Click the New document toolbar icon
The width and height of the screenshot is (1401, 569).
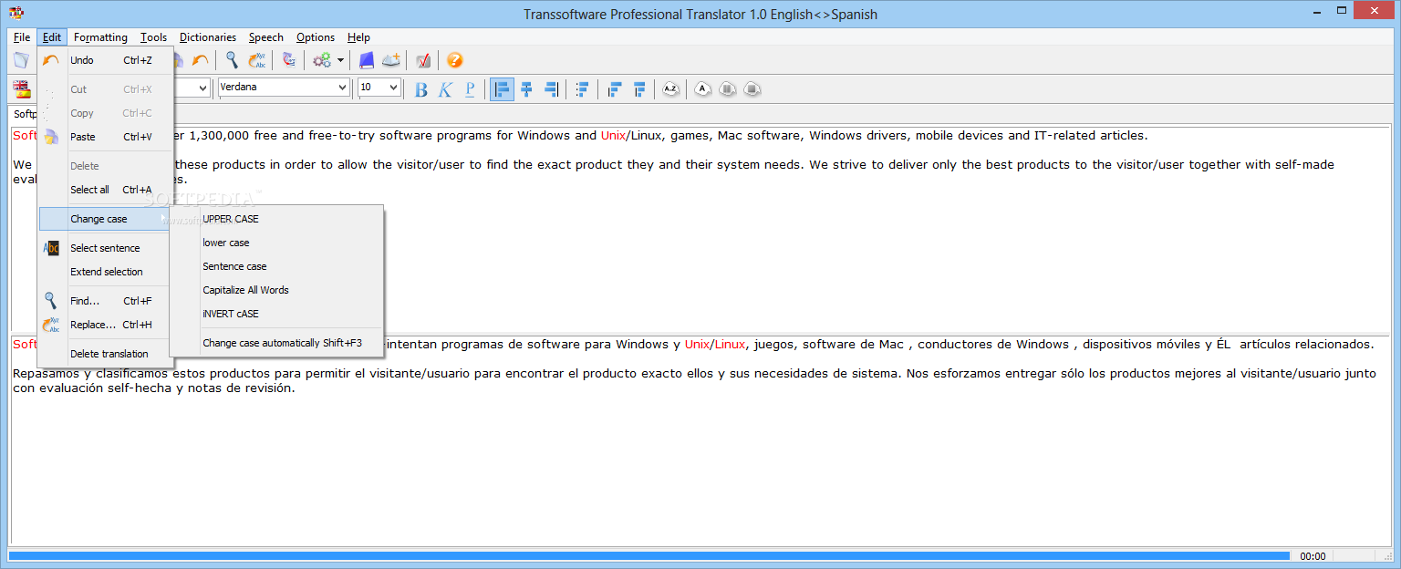[20, 60]
